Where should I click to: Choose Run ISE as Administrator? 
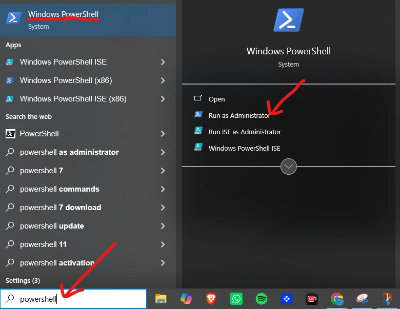click(x=245, y=132)
